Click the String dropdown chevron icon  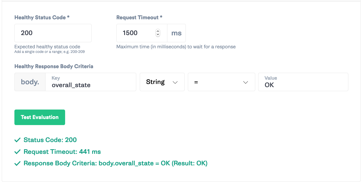tap(175, 82)
